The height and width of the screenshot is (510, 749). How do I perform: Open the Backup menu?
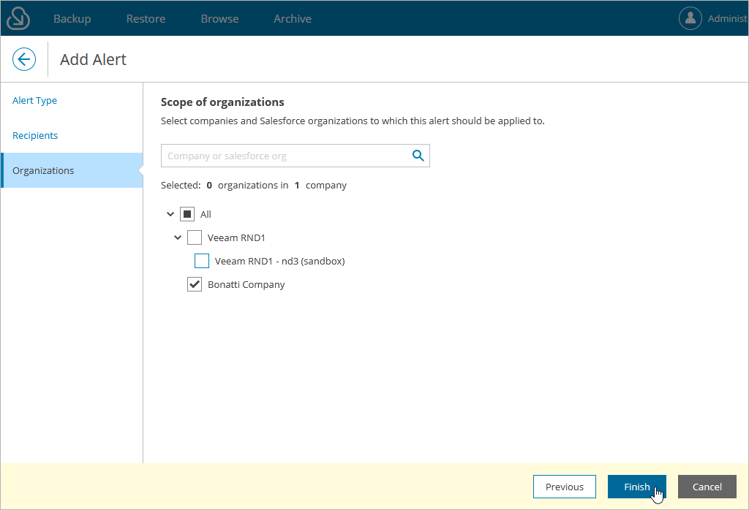(x=72, y=19)
